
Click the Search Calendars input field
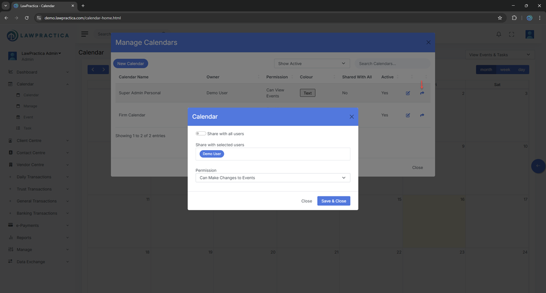[x=392, y=63]
